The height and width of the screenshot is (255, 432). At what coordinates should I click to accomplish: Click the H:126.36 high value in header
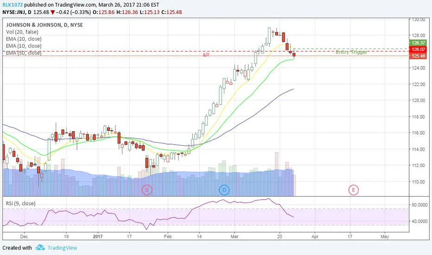point(127,12)
